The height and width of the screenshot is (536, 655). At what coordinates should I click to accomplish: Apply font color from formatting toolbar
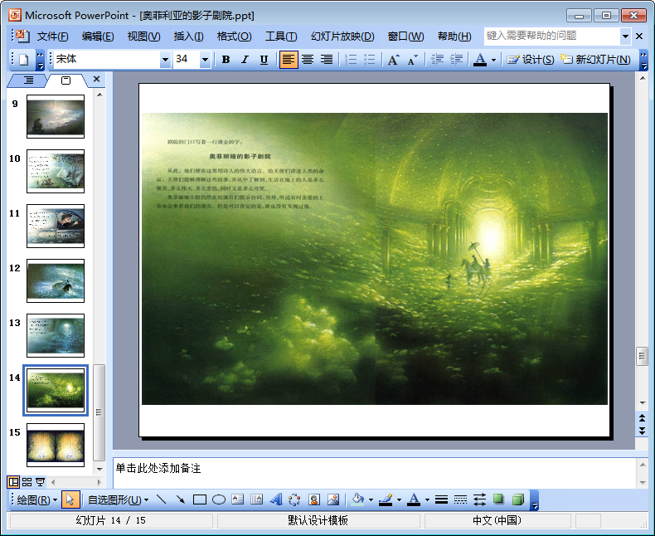coord(480,60)
